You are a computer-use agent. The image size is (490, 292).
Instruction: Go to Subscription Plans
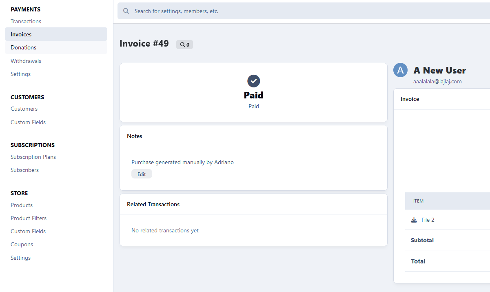[x=33, y=157]
